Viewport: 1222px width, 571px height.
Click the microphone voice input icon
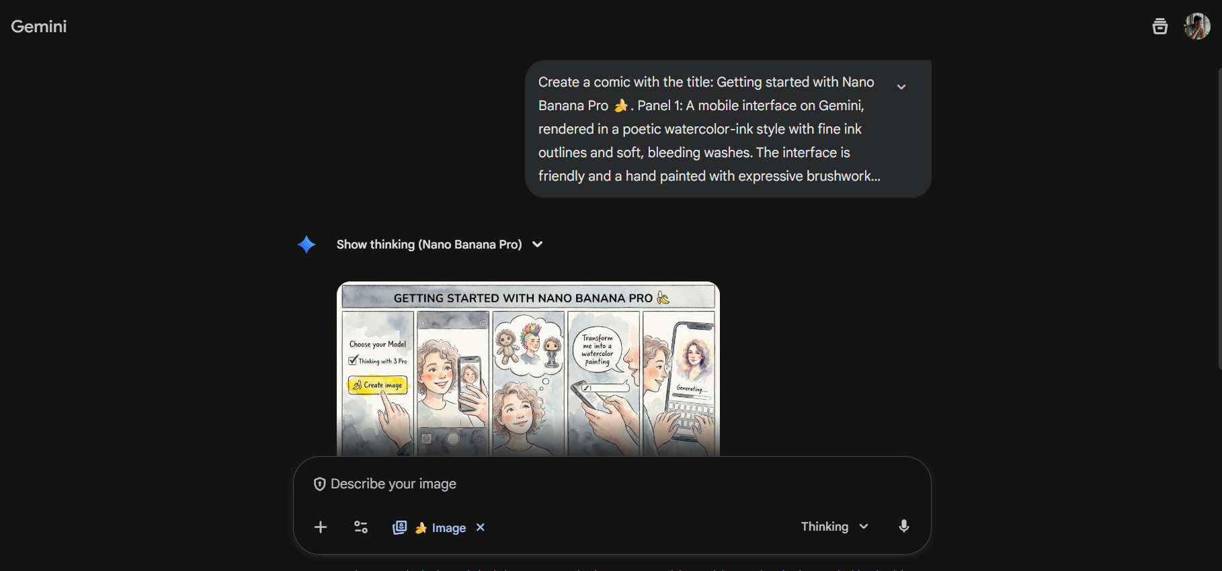pyautogui.click(x=904, y=526)
